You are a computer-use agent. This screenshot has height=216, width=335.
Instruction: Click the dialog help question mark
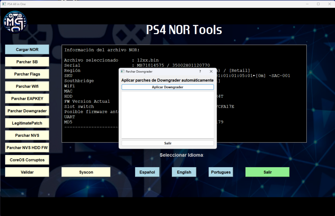(x=200, y=71)
